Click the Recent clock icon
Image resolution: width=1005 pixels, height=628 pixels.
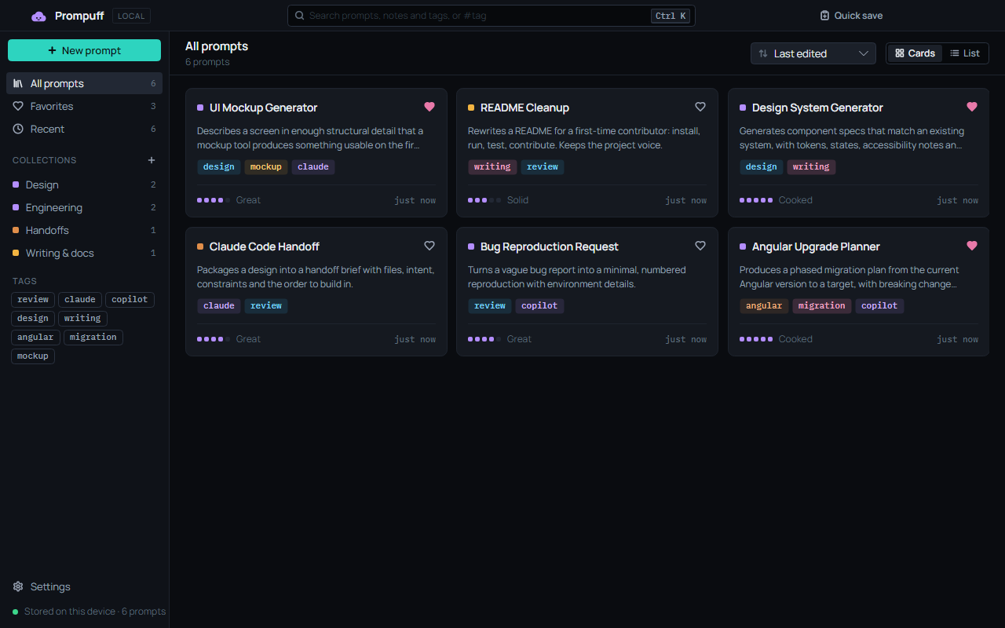pos(18,129)
